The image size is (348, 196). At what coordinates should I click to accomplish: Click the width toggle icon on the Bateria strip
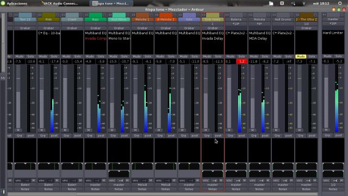(227, 15)
